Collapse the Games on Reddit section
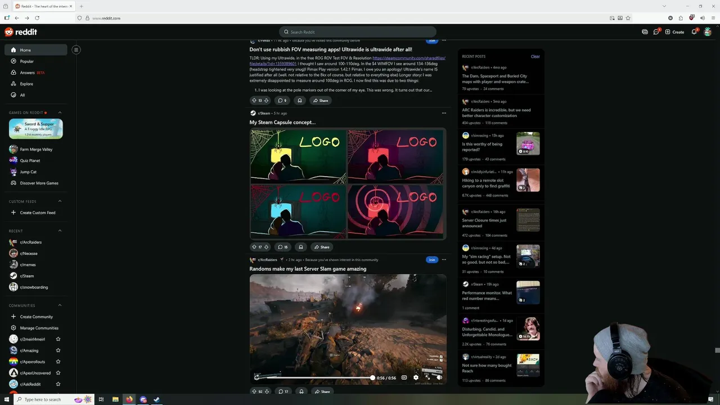Screen dimensions: 720x405 pos(60,112)
